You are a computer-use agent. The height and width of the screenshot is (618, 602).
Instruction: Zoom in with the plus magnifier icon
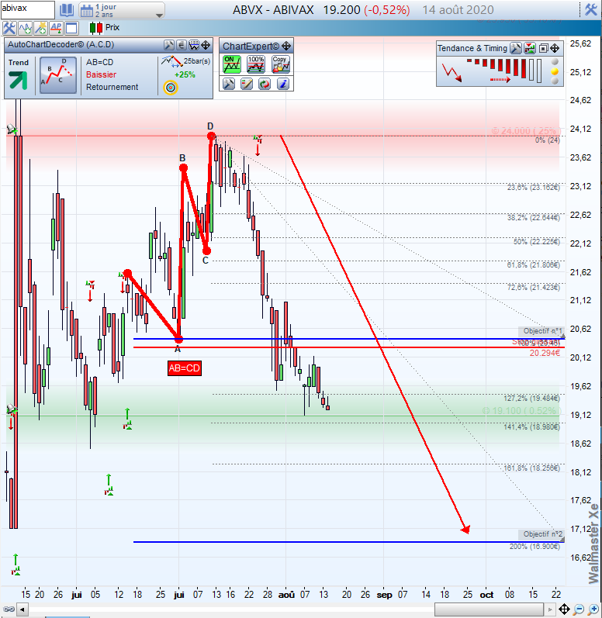point(593,609)
